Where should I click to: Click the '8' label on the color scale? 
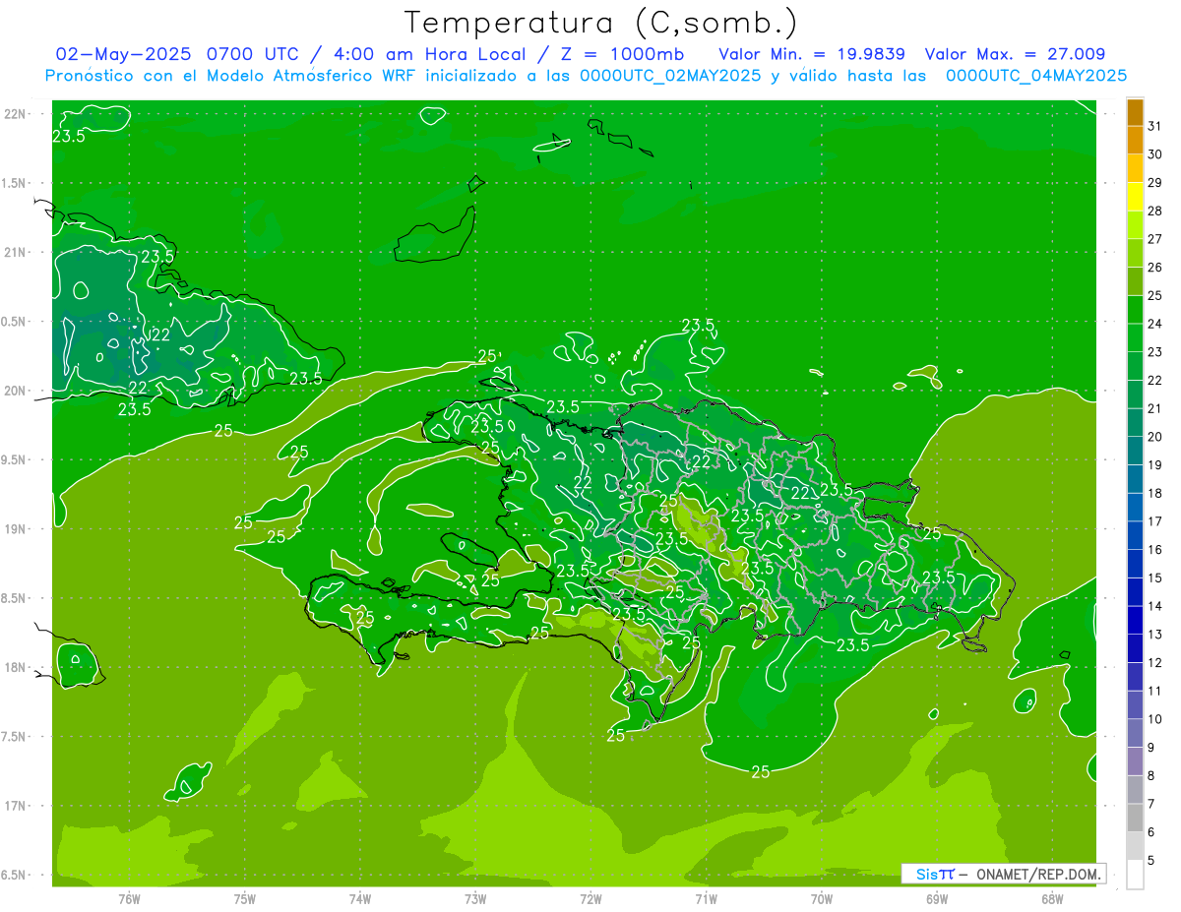(x=1151, y=775)
